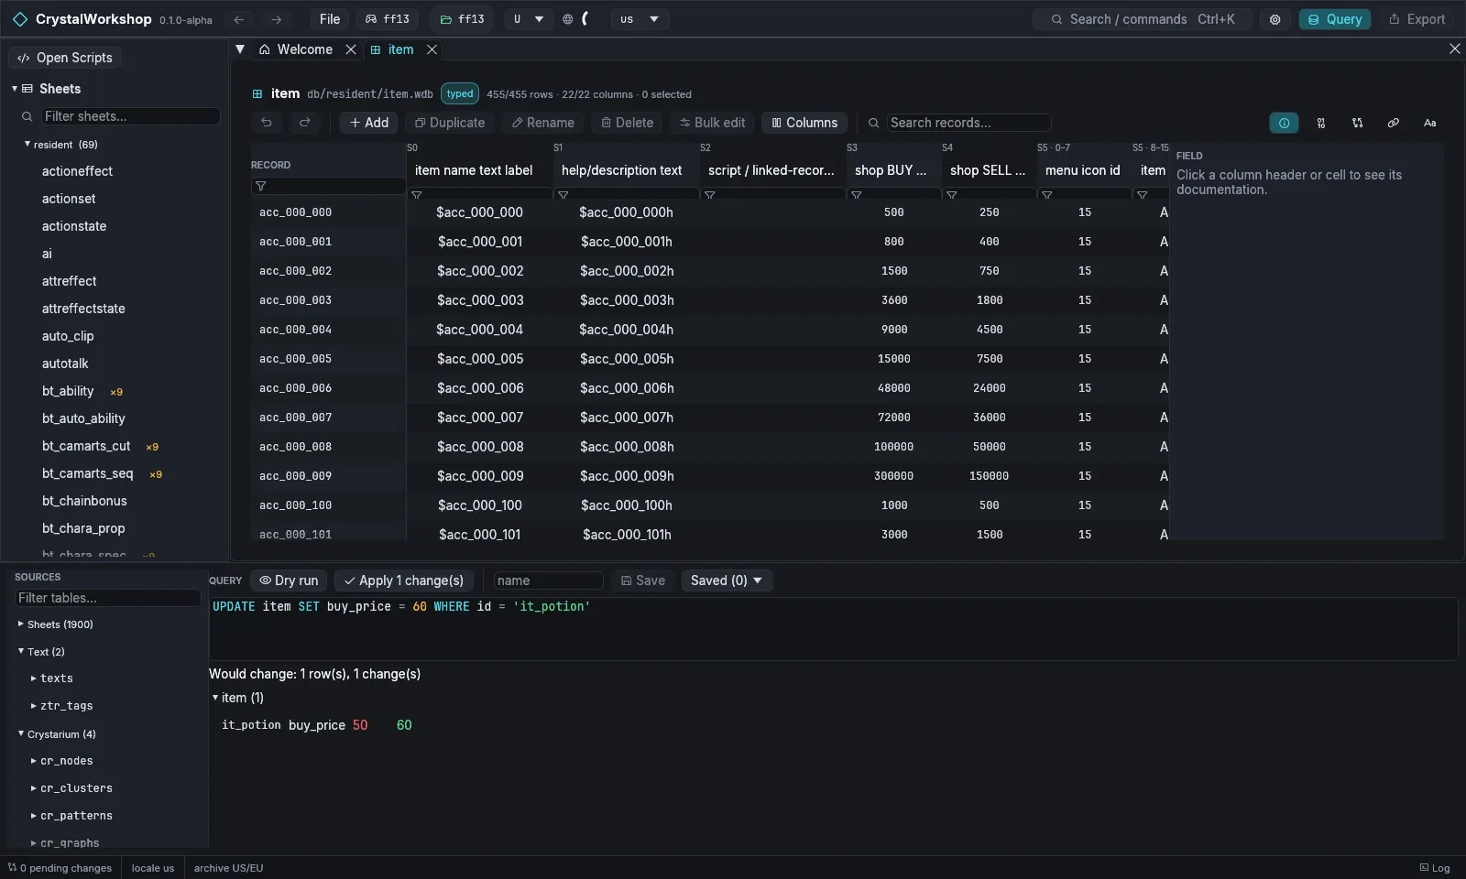The width and height of the screenshot is (1466, 879).
Task: Open filter for help/description text column
Action: [563, 195]
